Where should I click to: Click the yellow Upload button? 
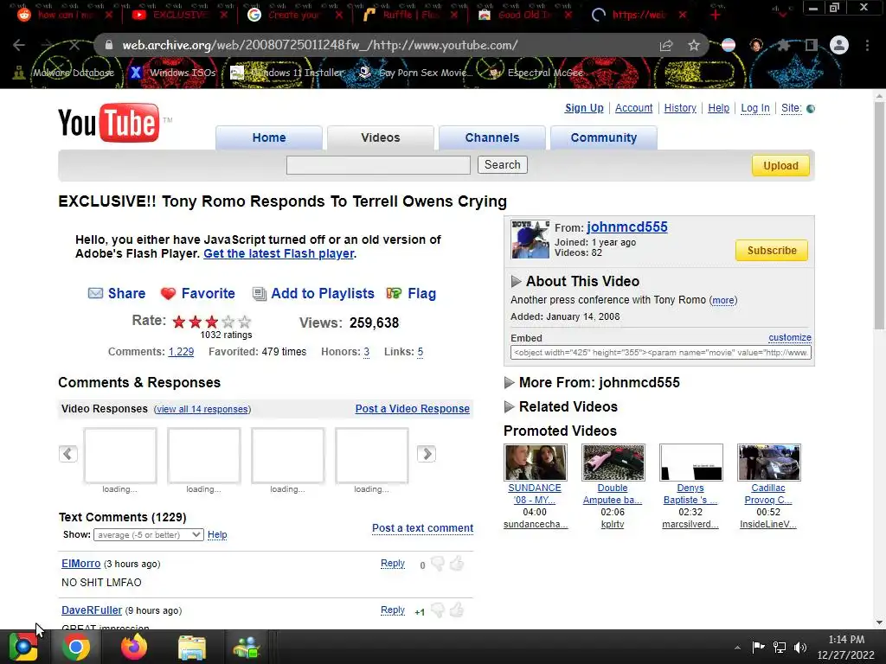click(780, 165)
